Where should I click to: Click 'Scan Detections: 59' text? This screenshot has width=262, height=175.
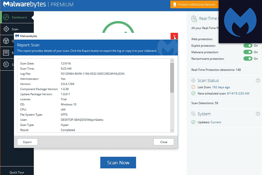205,103
